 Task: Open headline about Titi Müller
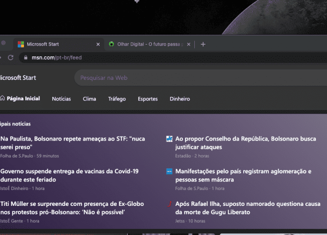click(x=72, y=208)
